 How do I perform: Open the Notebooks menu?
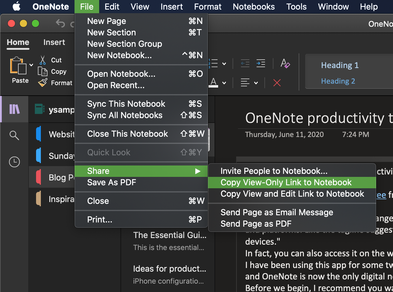click(254, 7)
